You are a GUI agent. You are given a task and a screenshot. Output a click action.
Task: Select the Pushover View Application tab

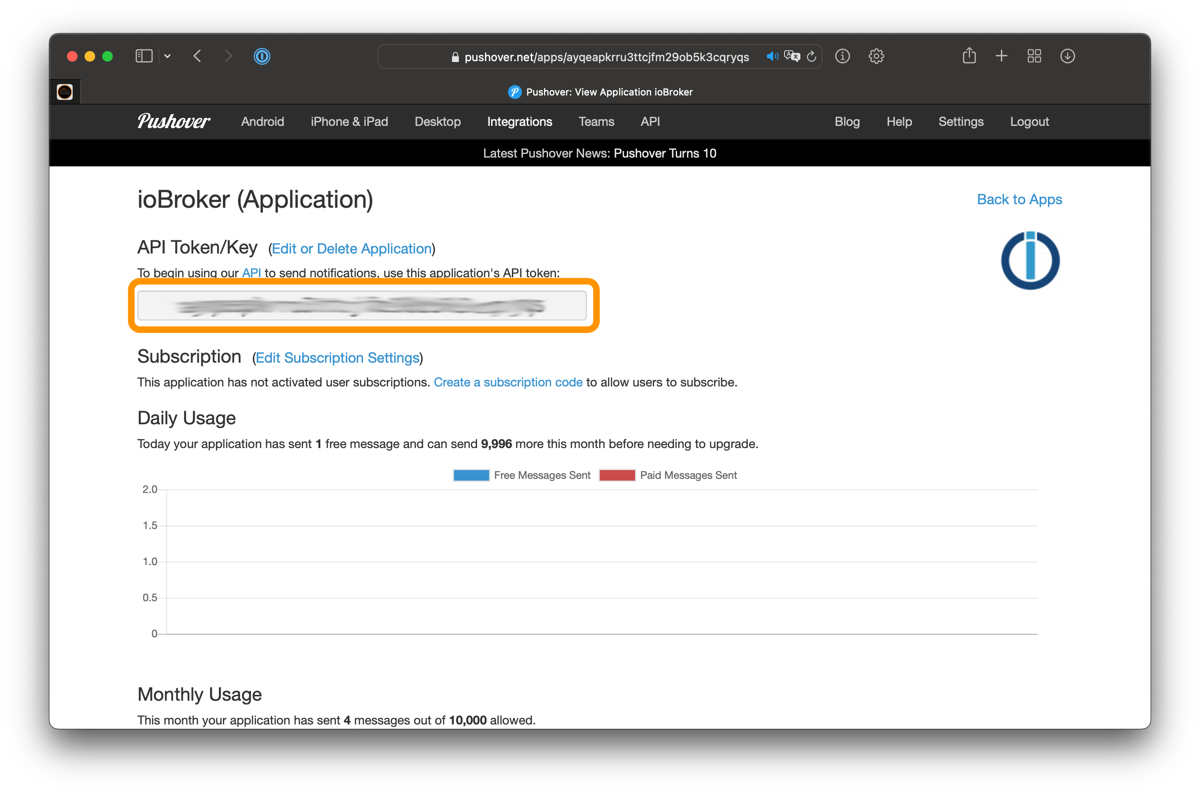tap(600, 92)
